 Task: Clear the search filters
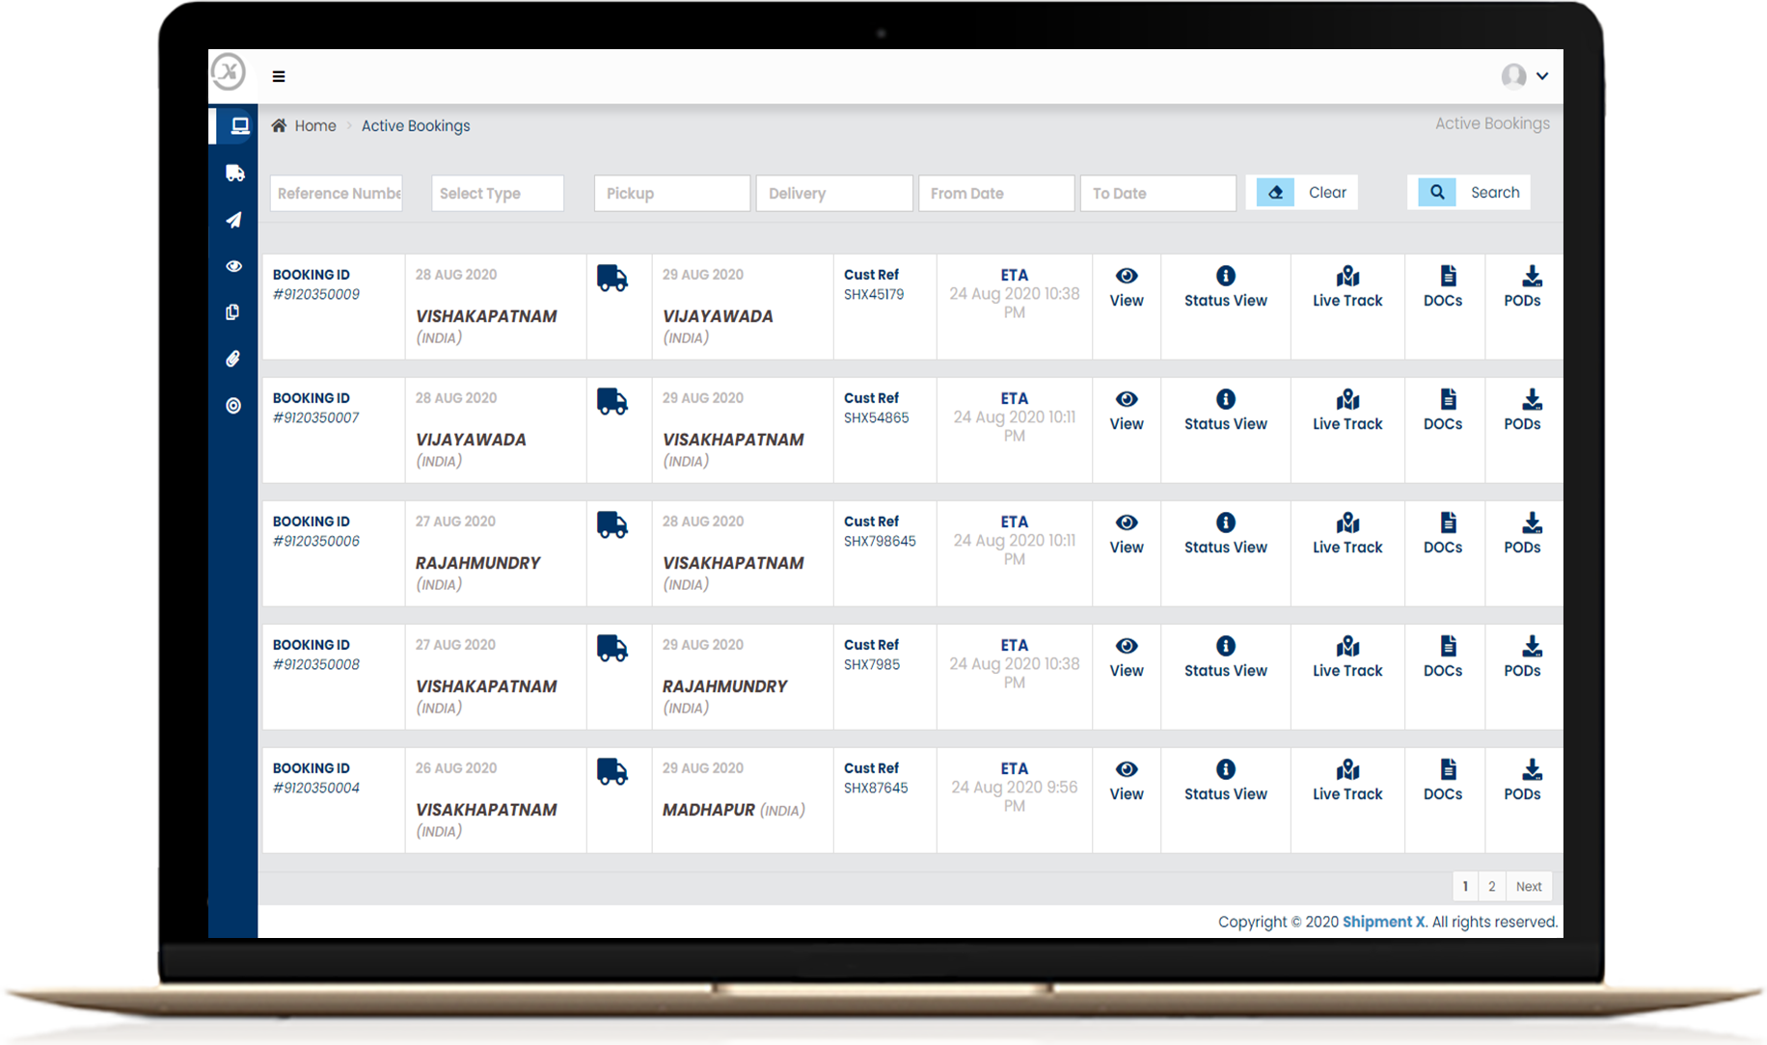1302,192
